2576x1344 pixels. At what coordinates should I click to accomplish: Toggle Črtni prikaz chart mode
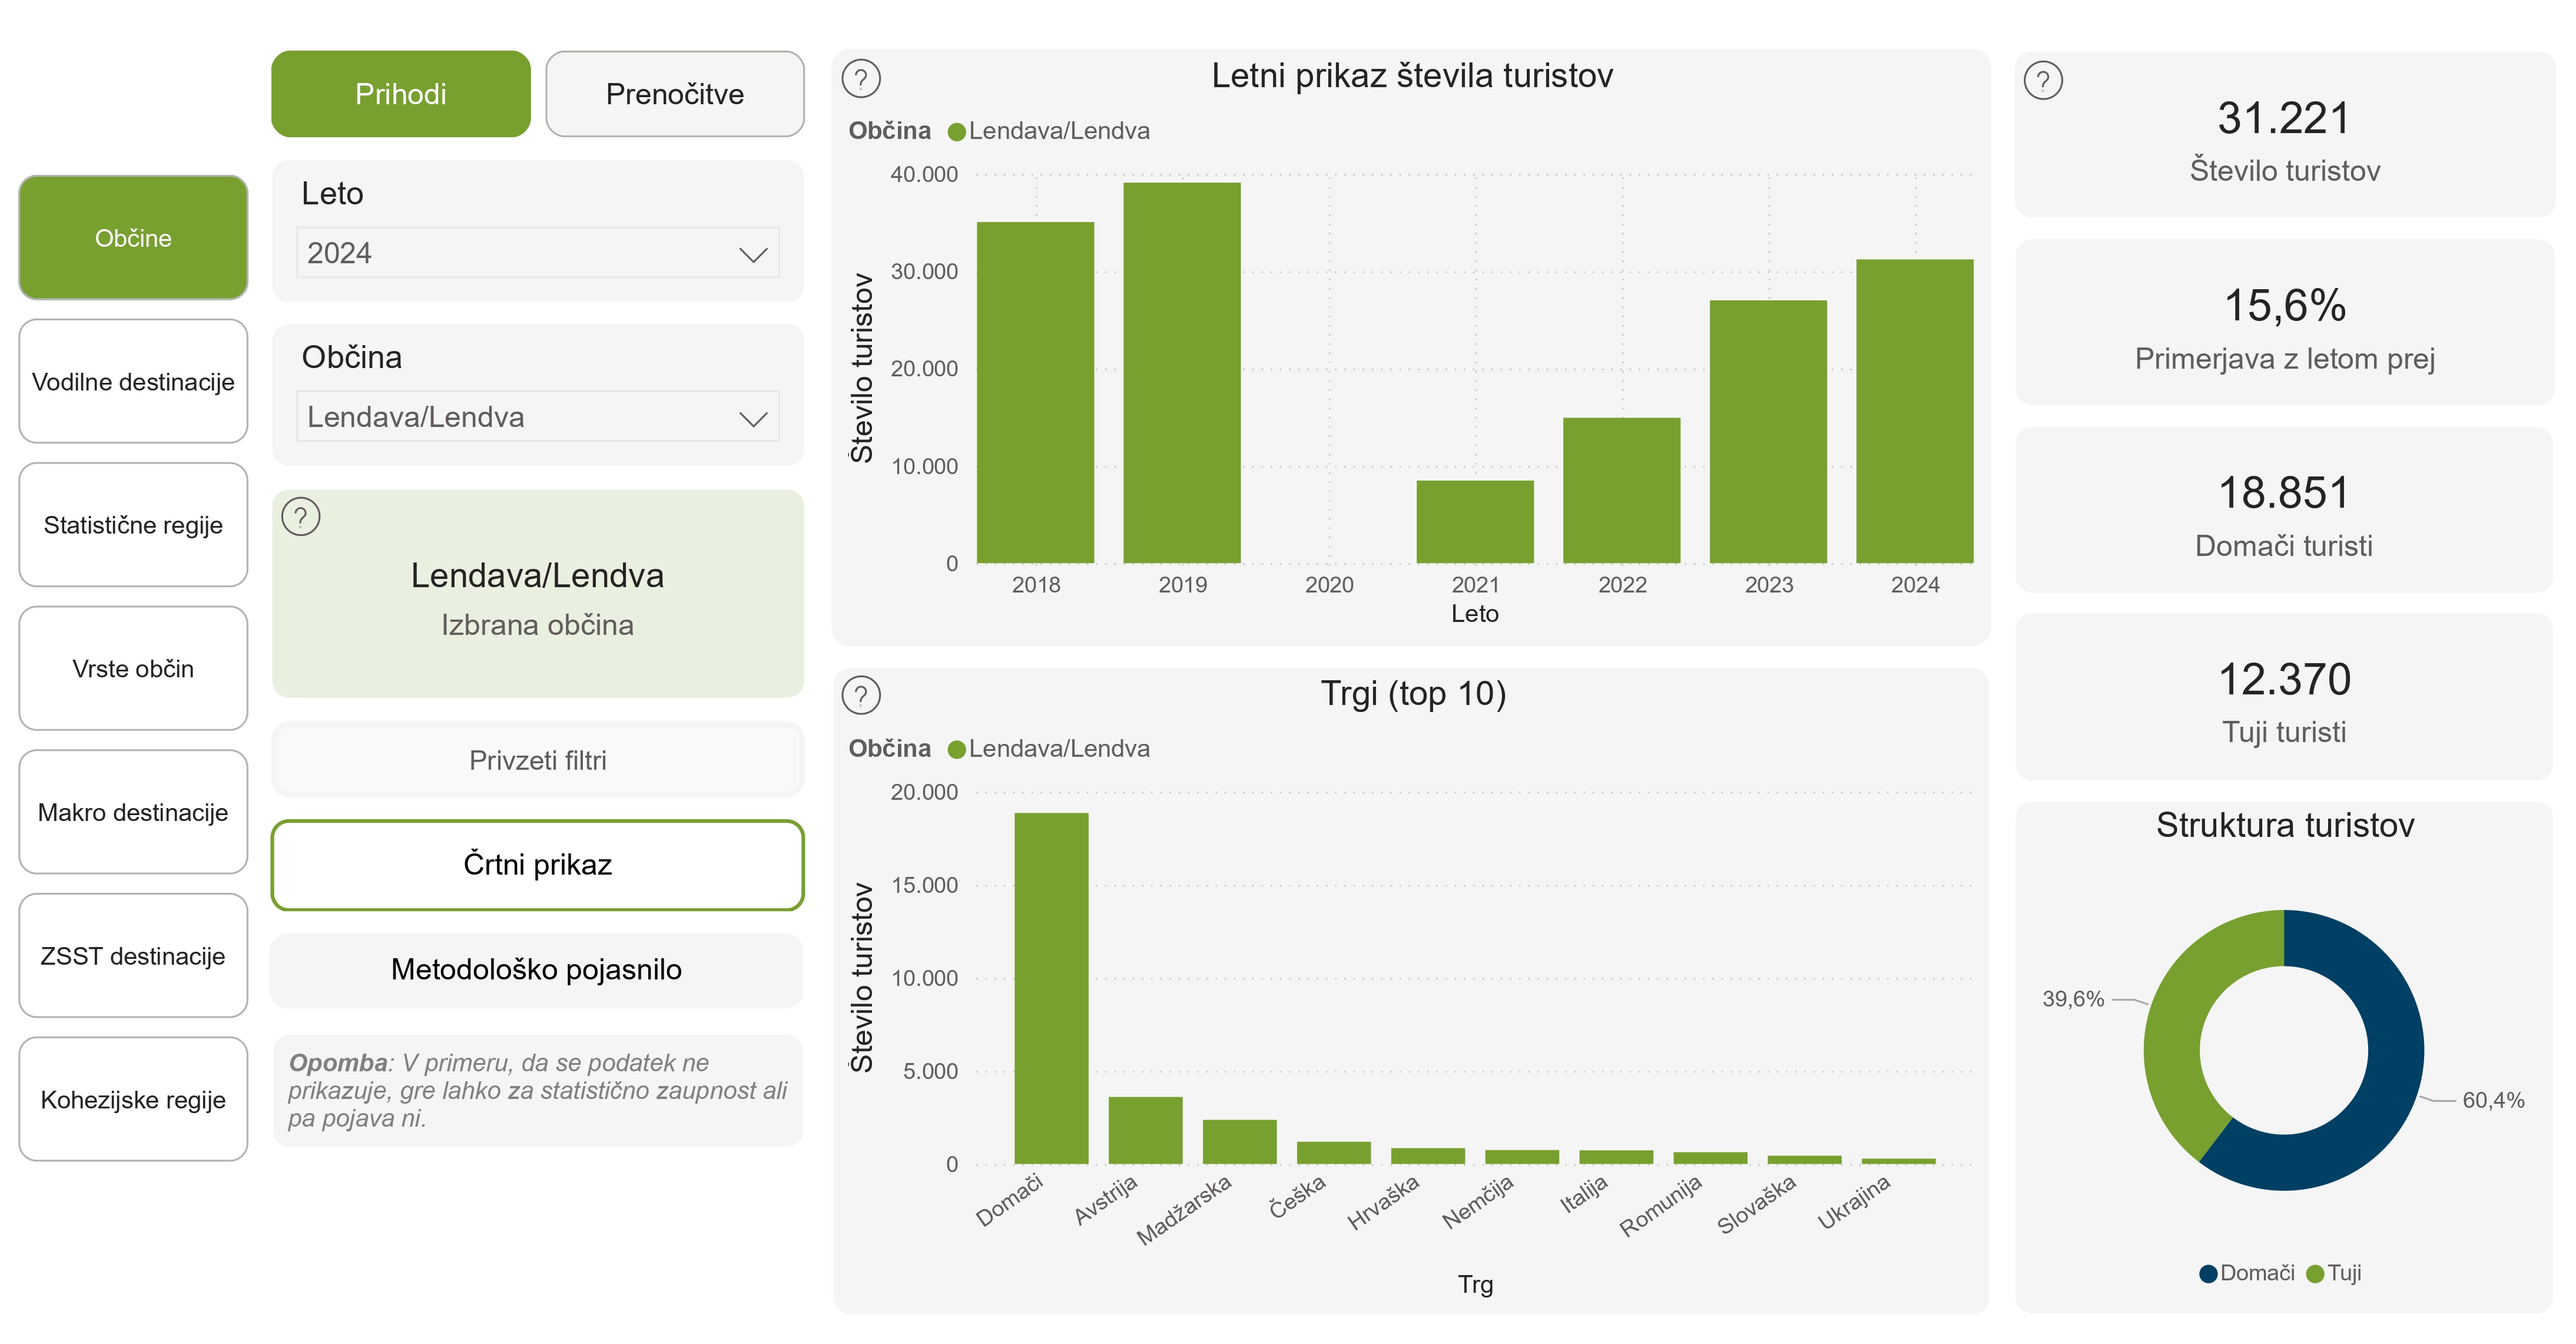(x=537, y=865)
